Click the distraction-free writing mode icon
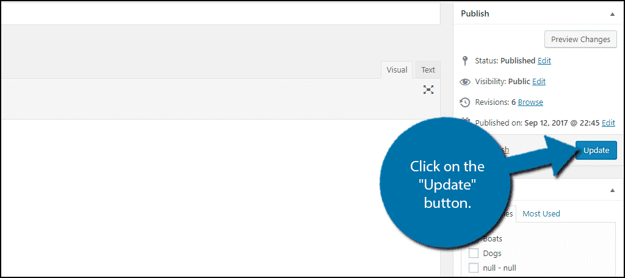The height and width of the screenshot is (278, 625). tap(428, 90)
